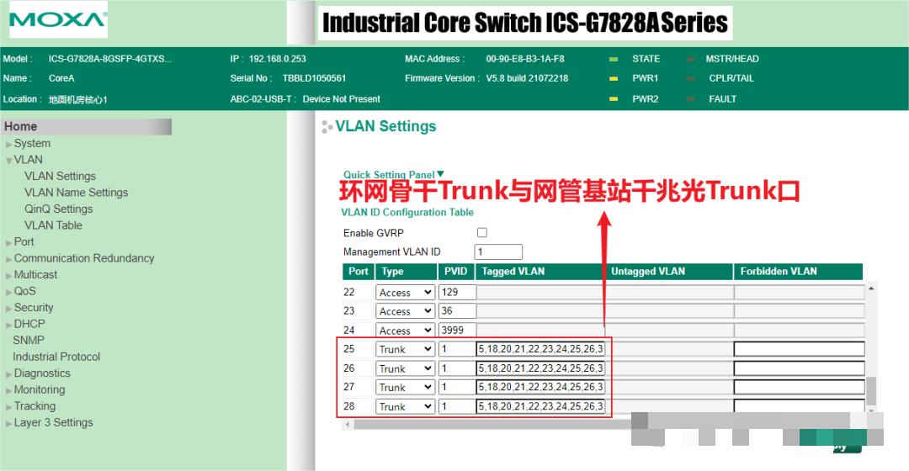
Task: Expand the System tree node
Action: point(8,145)
